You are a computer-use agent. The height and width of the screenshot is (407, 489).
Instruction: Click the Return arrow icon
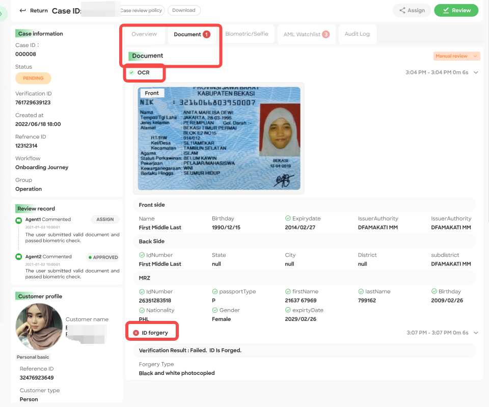[x=22, y=11]
